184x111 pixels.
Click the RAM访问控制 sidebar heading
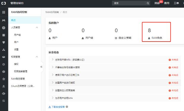pos(19,12)
